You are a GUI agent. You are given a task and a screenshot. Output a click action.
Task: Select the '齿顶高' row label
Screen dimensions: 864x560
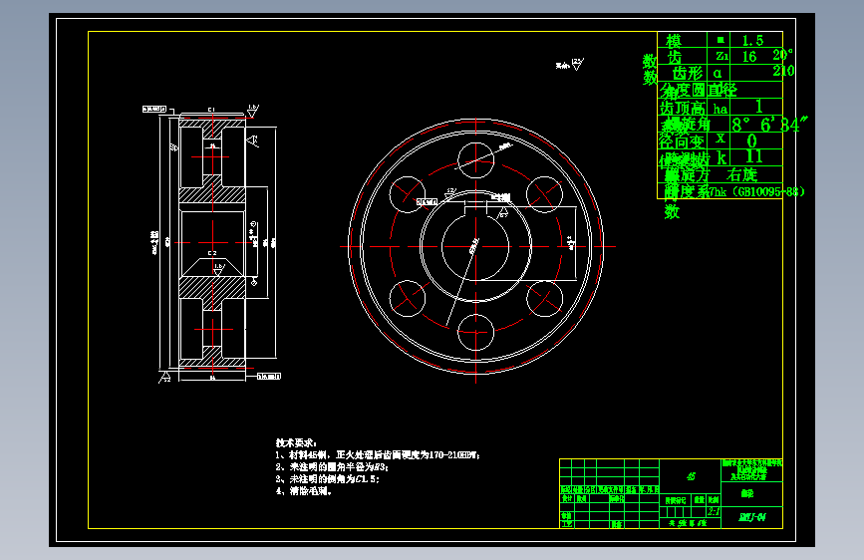point(683,108)
